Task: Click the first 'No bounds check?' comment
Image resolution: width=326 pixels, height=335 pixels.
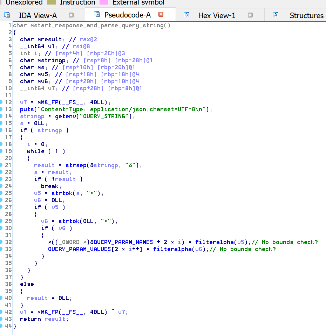Action: pos(285,242)
